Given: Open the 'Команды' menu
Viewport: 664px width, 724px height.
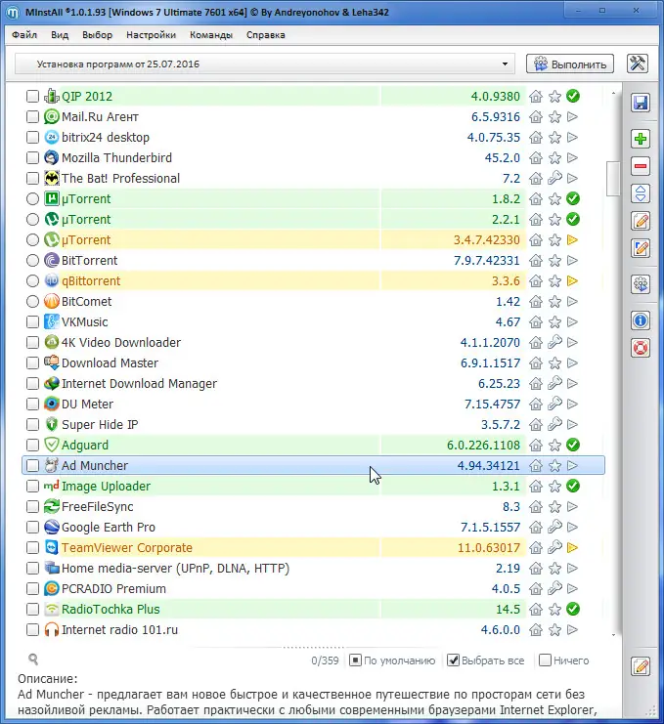Looking at the screenshot, I should click(211, 35).
